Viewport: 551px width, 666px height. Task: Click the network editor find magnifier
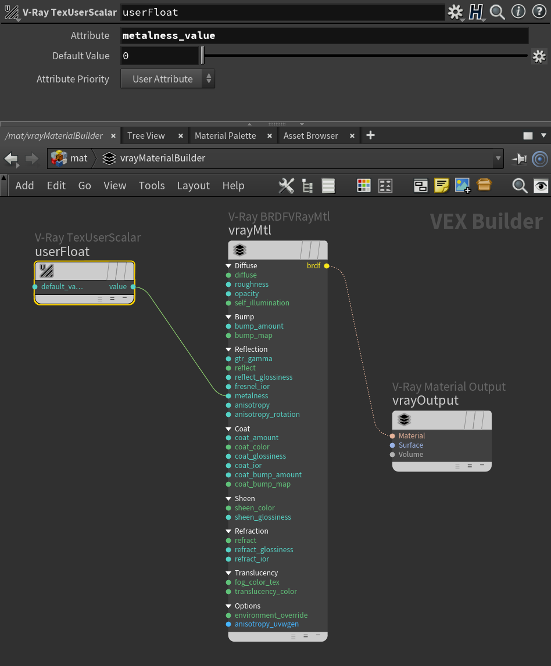coord(520,186)
